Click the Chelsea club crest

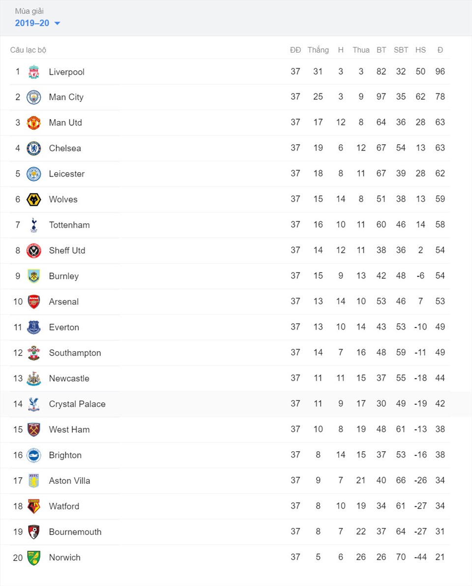pyautogui.click(x=33, y=149)
